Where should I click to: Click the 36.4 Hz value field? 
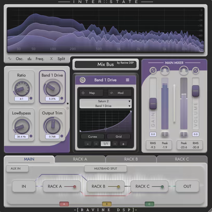click(21, 137)
